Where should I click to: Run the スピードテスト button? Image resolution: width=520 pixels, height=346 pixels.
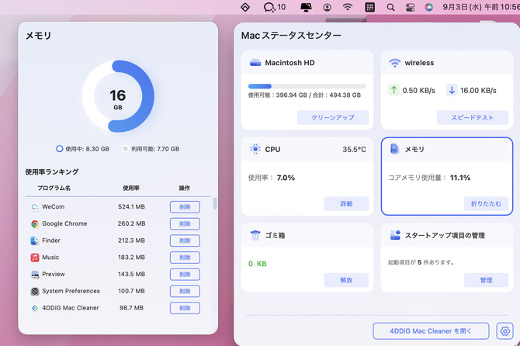coord(472,118)
